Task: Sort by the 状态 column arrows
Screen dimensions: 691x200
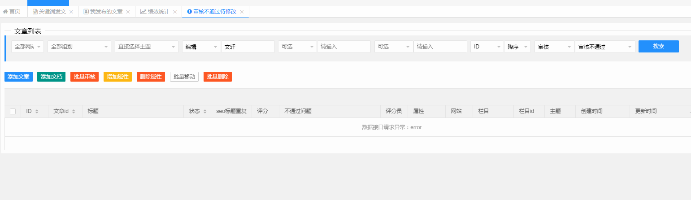Action: pos(204,111)
